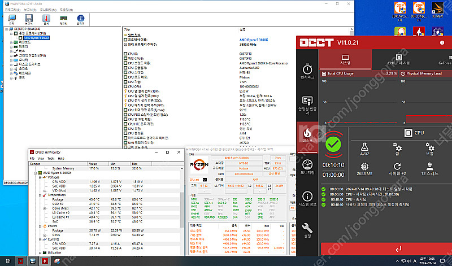Image resolution: width=452 pixels, height=266 pixels.
Task: Click the HWMonitor vertical scrollbar
Action: click(181, 211)
